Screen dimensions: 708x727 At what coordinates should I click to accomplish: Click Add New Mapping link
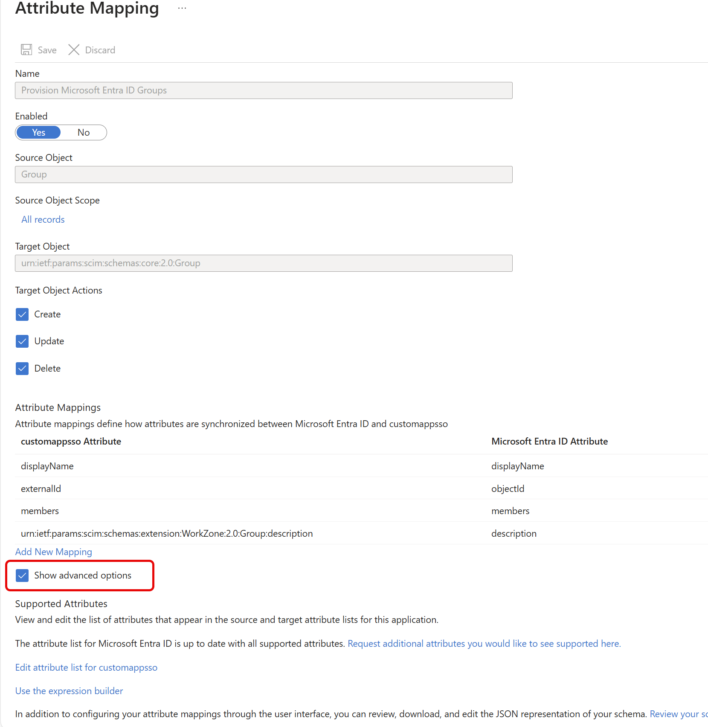coord(54,552)
